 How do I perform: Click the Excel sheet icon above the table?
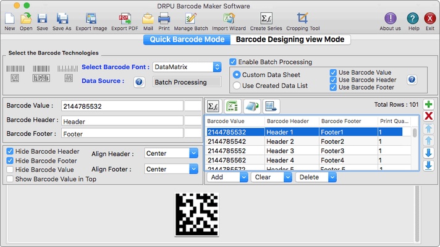tap(232, 106)
